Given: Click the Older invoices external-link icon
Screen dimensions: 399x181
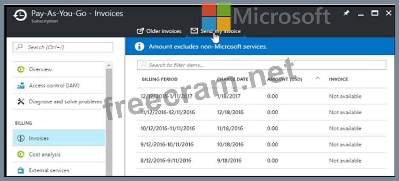Looking at the screenshot, I should (140, 31).
